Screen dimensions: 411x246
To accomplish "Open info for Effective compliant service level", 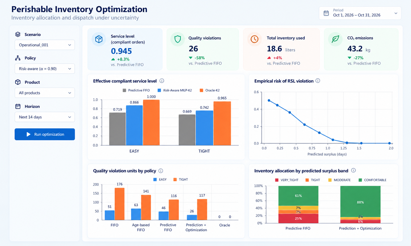I will (162, 81).
